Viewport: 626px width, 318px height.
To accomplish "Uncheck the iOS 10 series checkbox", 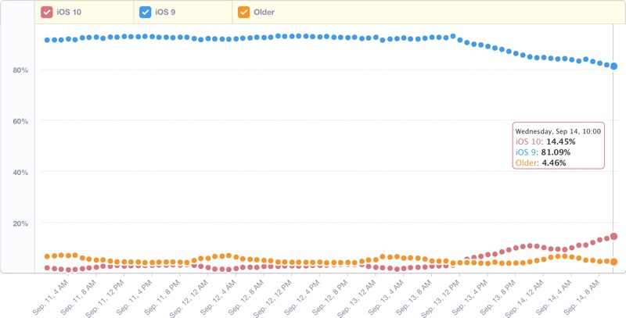I will [47, 12].
